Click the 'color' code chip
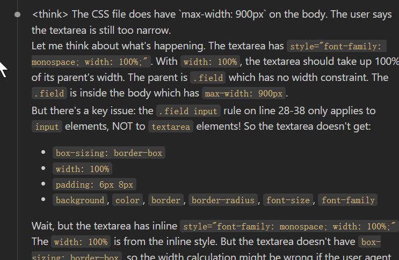This screenshot has width=399, height=260. 127,200
